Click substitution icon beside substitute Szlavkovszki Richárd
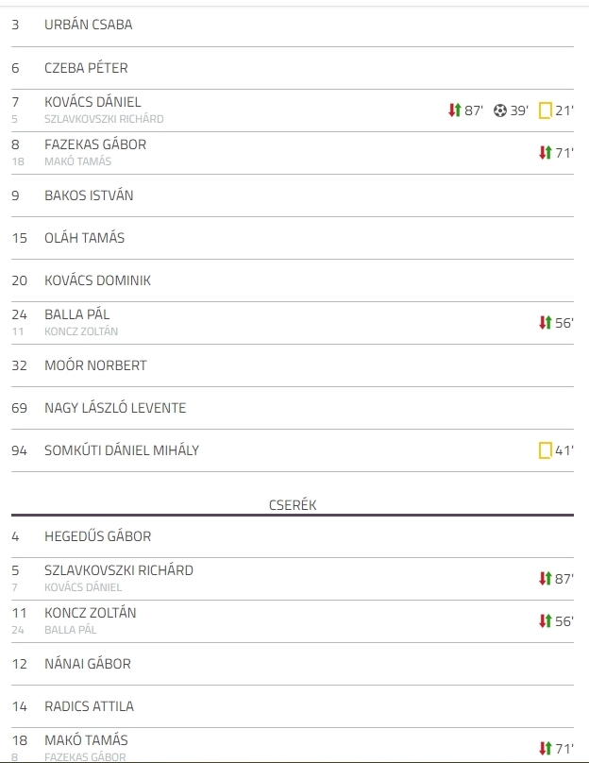589x763 pixels. 546,579
